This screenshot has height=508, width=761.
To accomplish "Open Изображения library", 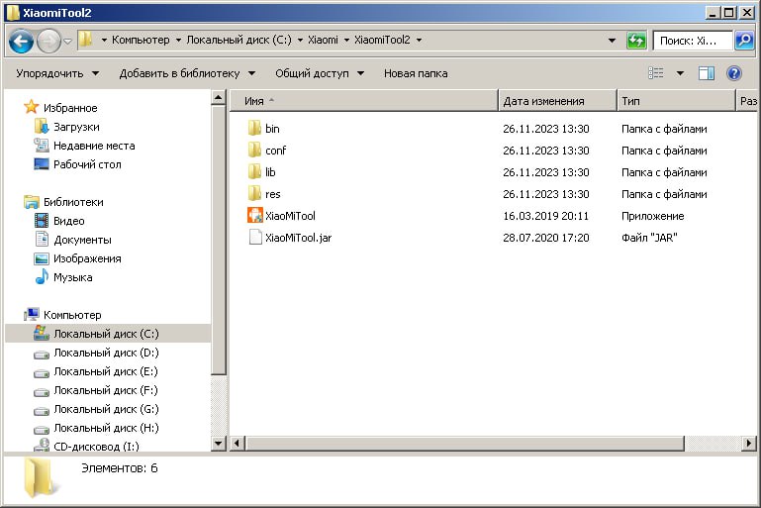I will coord(86,258).
